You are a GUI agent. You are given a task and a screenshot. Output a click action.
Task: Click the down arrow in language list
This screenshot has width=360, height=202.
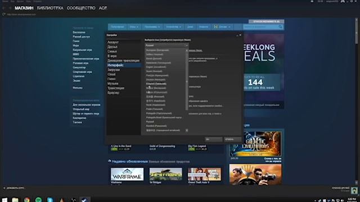coord(187,130)
